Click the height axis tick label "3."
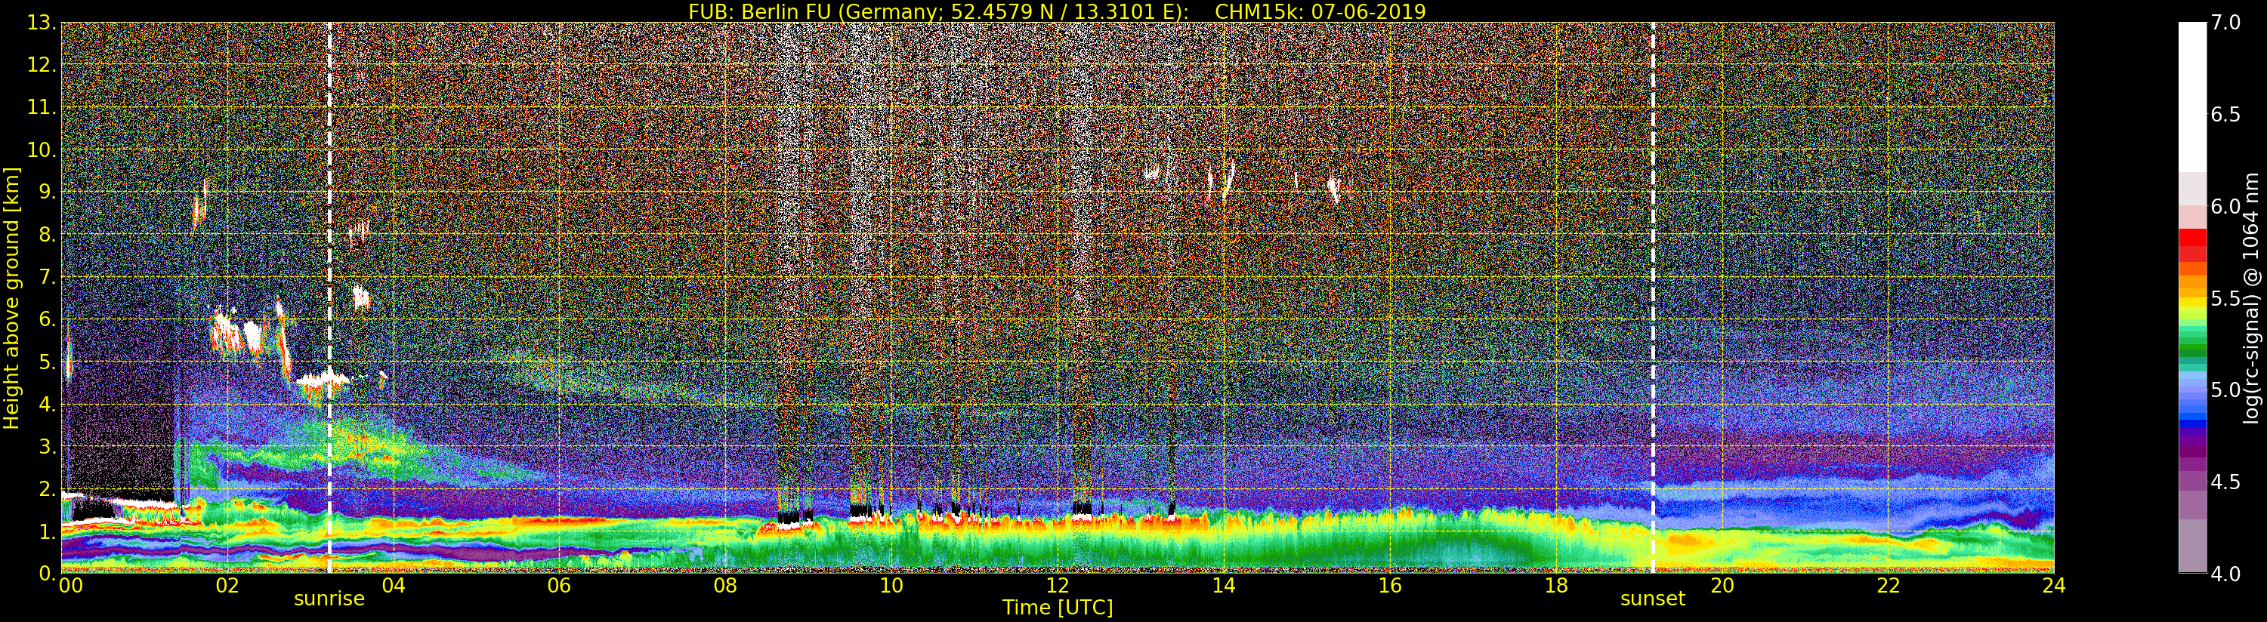 coord(47,446)
